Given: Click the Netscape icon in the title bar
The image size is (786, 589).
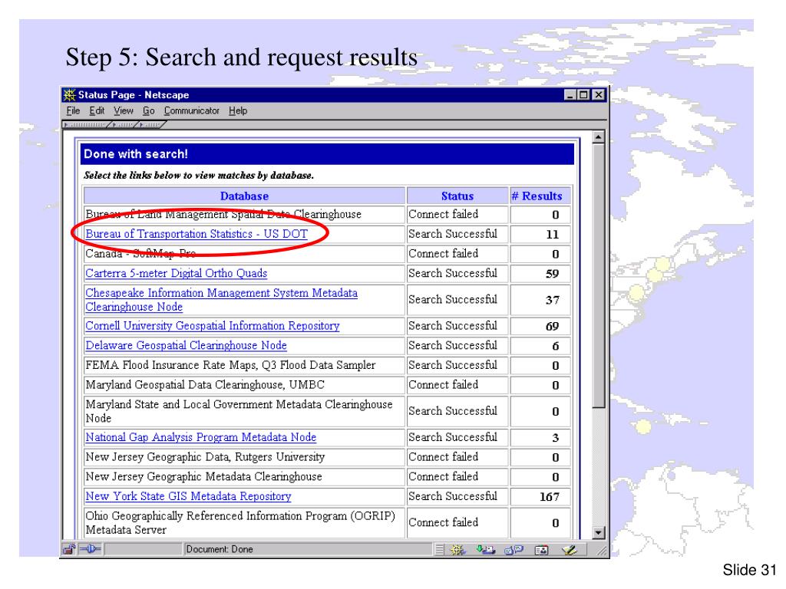Looking at the screenshot, I should pos(69,94).
